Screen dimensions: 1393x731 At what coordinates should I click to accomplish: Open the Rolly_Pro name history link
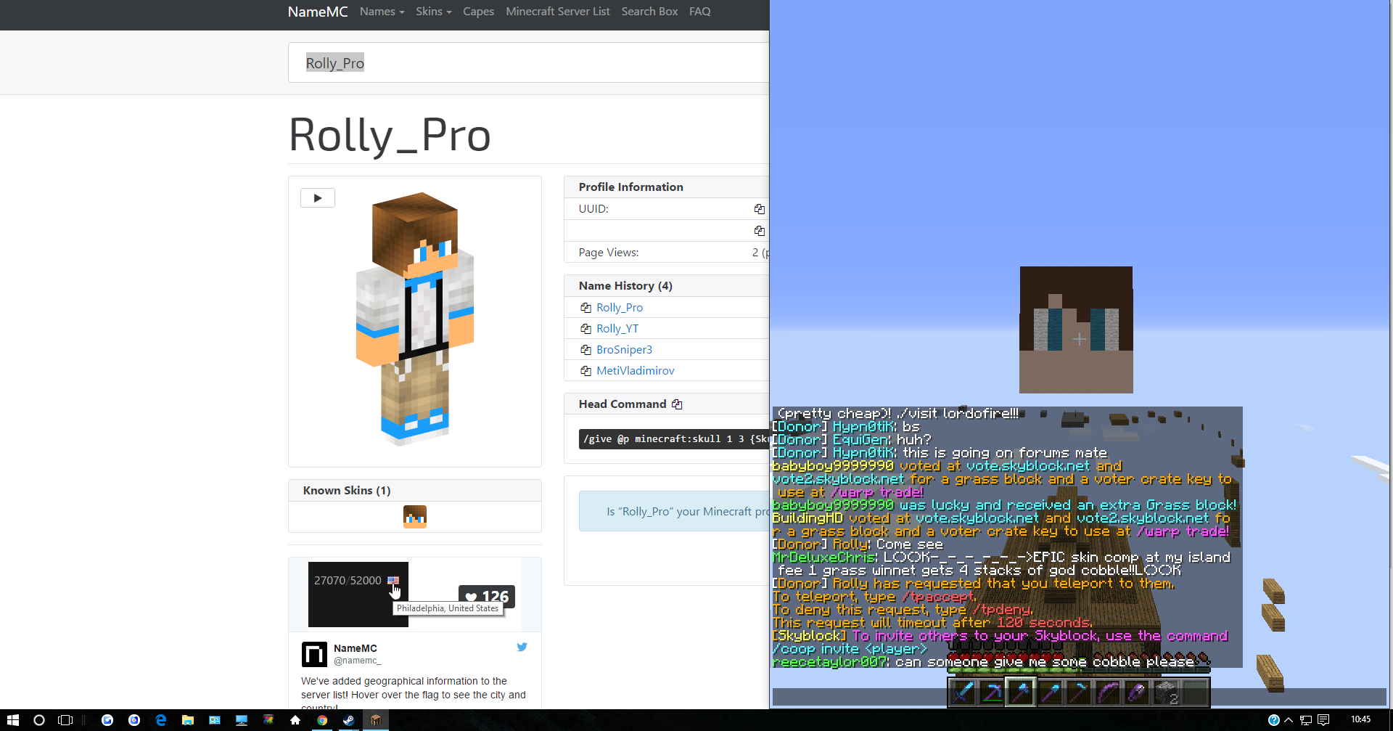click(x=620, y=308)
